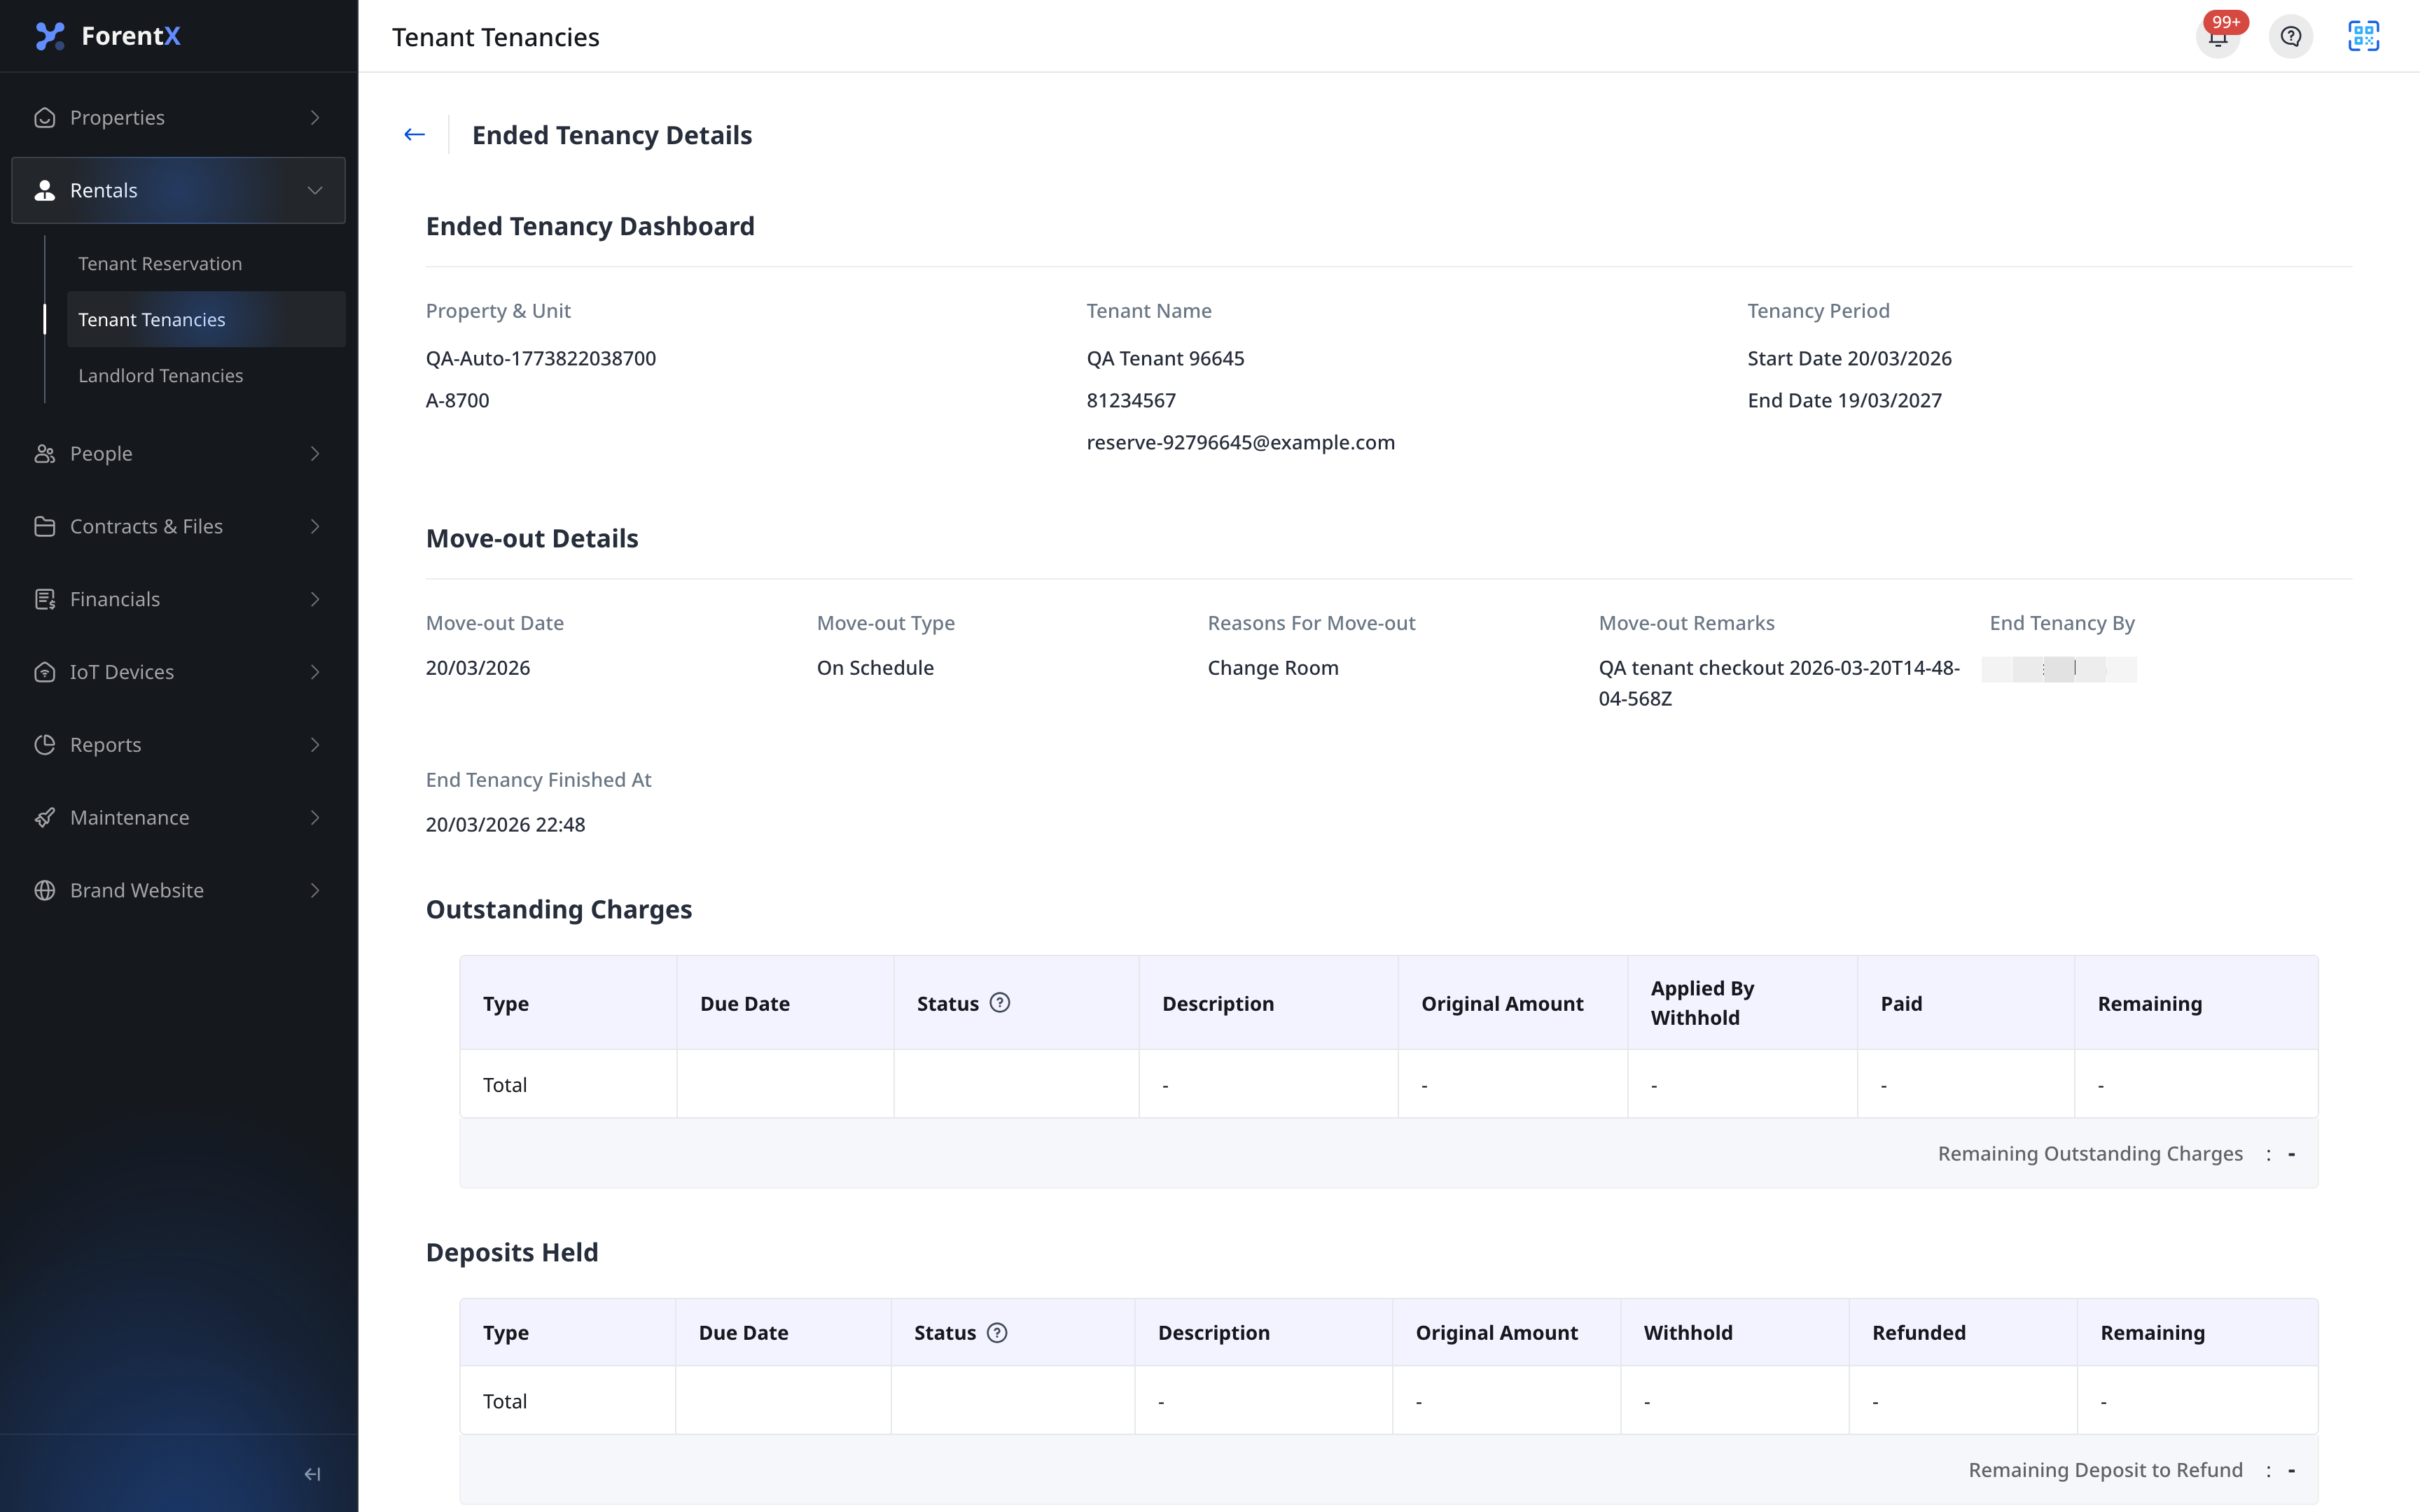Viewport: 2420px width, 1512px height.
Task: Click Remaining Outstanding Charges label
Action: click(2090, 1153)
